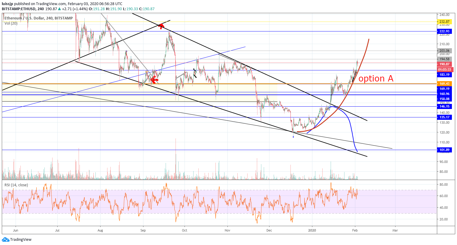Viewport: 457px width, 245px height.
Task: Click the 40.00 tick on RSI scale
Action: pyautogui.click(x=443, y=208)
